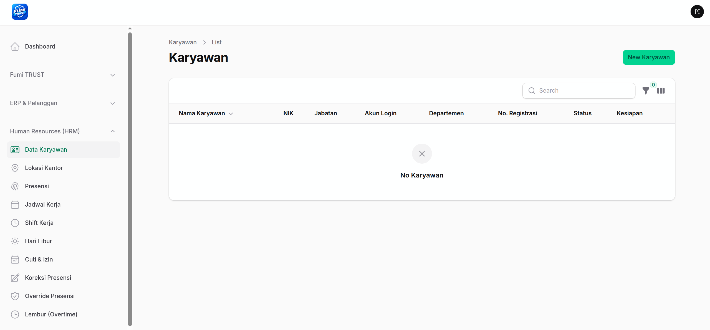Click the Status column header

[582, 113]
